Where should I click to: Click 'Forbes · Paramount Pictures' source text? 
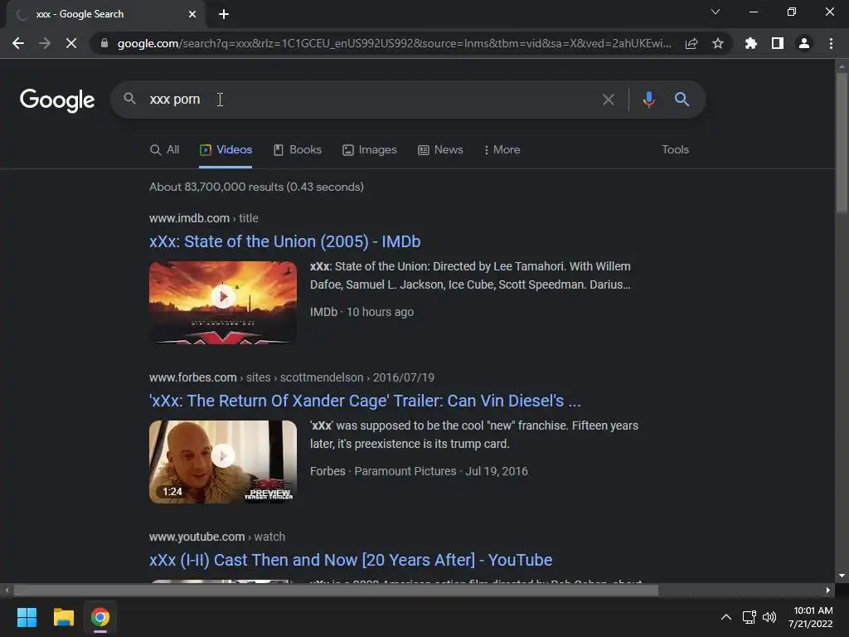click(x=383, y=471)
